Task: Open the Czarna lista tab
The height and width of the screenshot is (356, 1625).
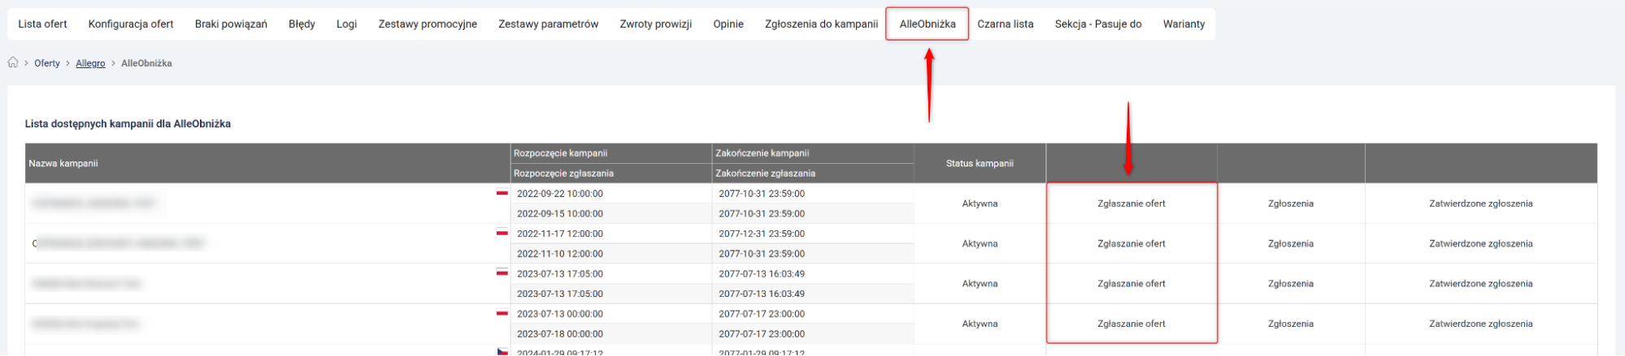Action: pyautogui.click(x=1005, y=24)
